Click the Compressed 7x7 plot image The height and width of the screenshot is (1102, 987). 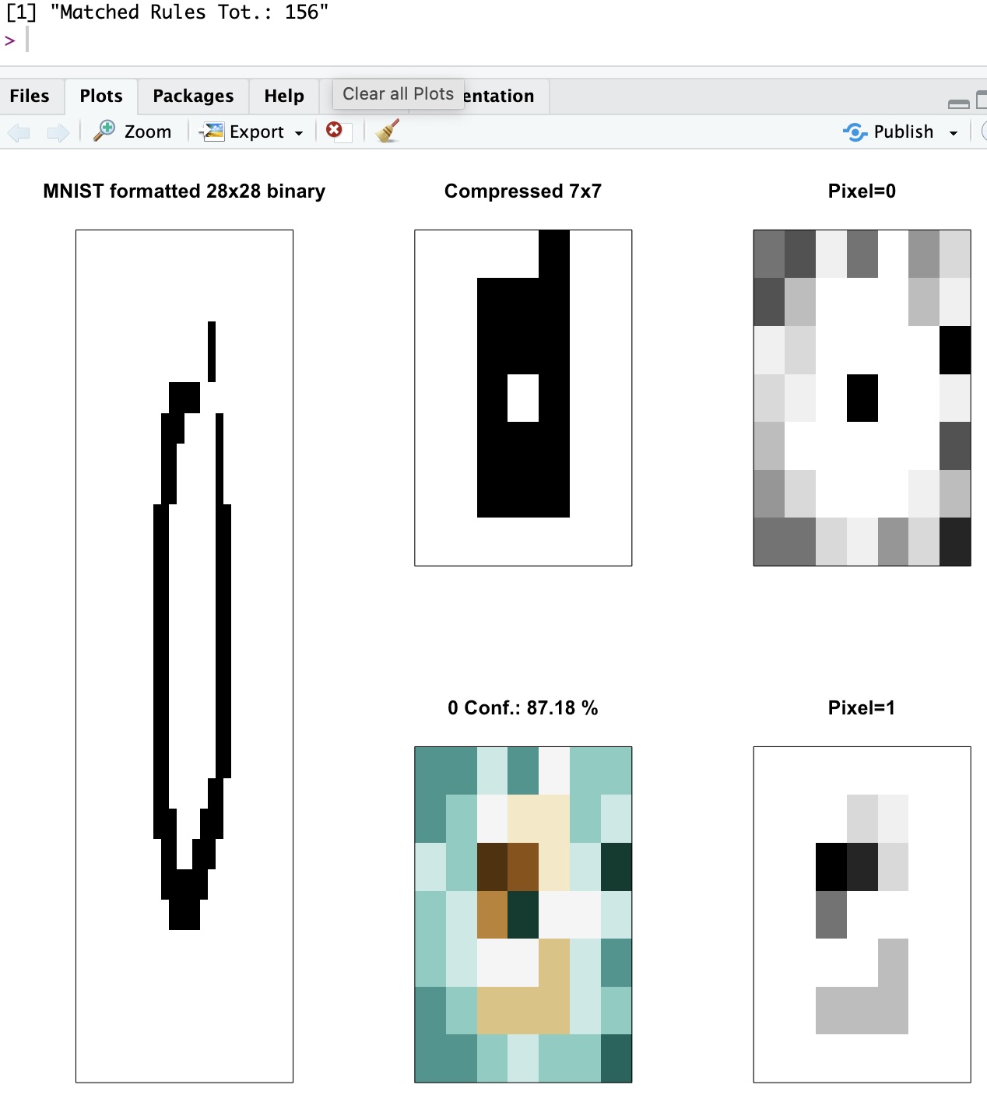(523, 398)
